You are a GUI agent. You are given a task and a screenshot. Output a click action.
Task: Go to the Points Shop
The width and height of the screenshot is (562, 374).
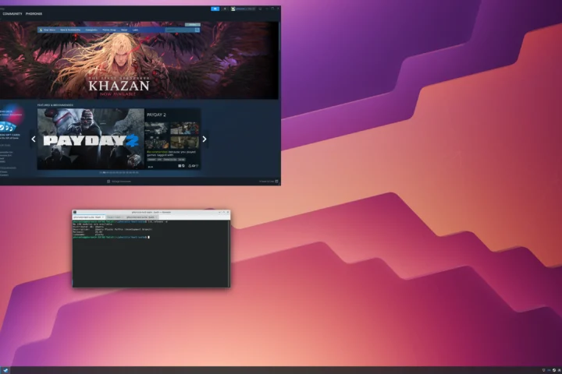pos(109,30)
